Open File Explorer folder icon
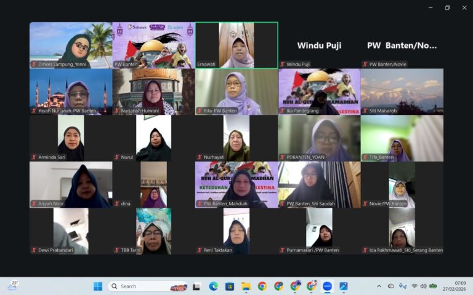This screenshot has width=473, height=295. point(246,286)
